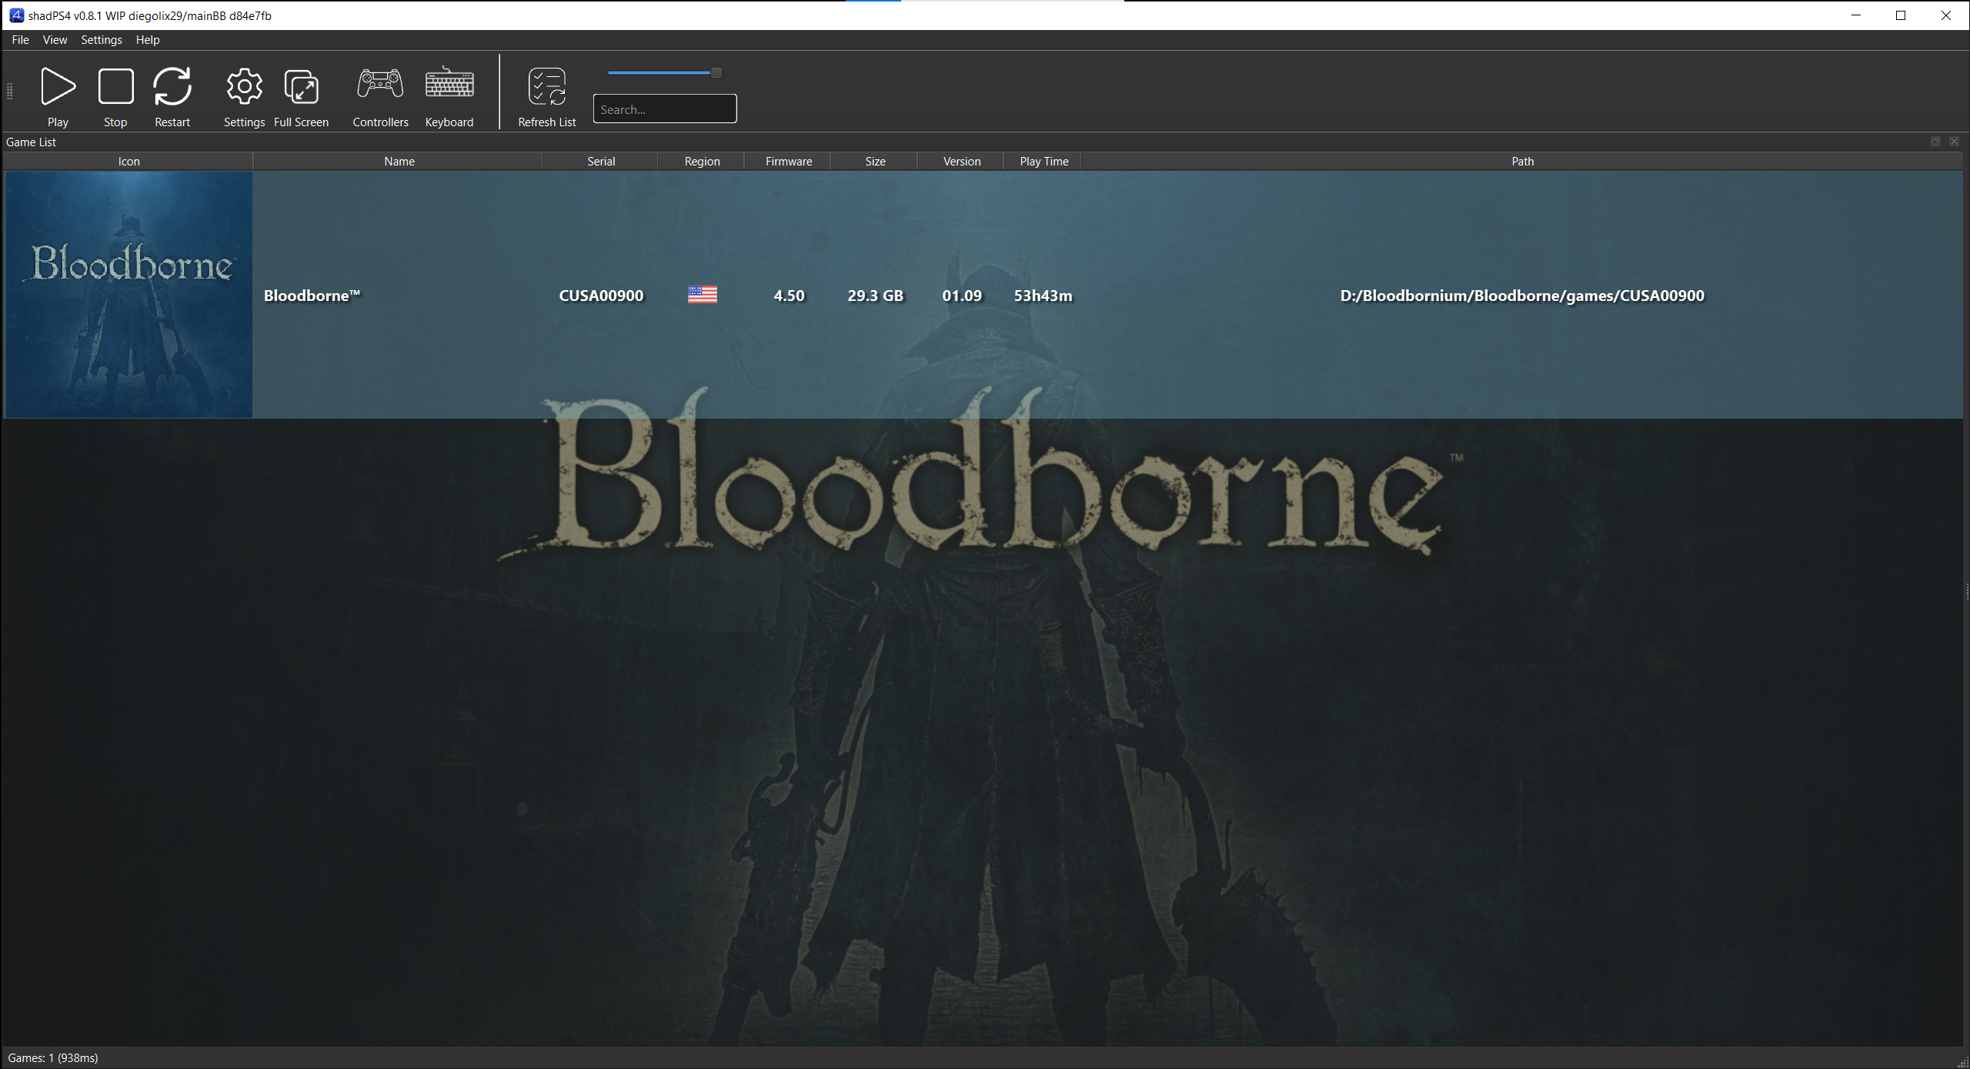Select the Bloodborne cover thumbnail

click(x=129, y=295)
